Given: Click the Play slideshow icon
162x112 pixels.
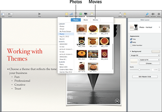Looking at the screenshot, I should click(x=40, y=14).
